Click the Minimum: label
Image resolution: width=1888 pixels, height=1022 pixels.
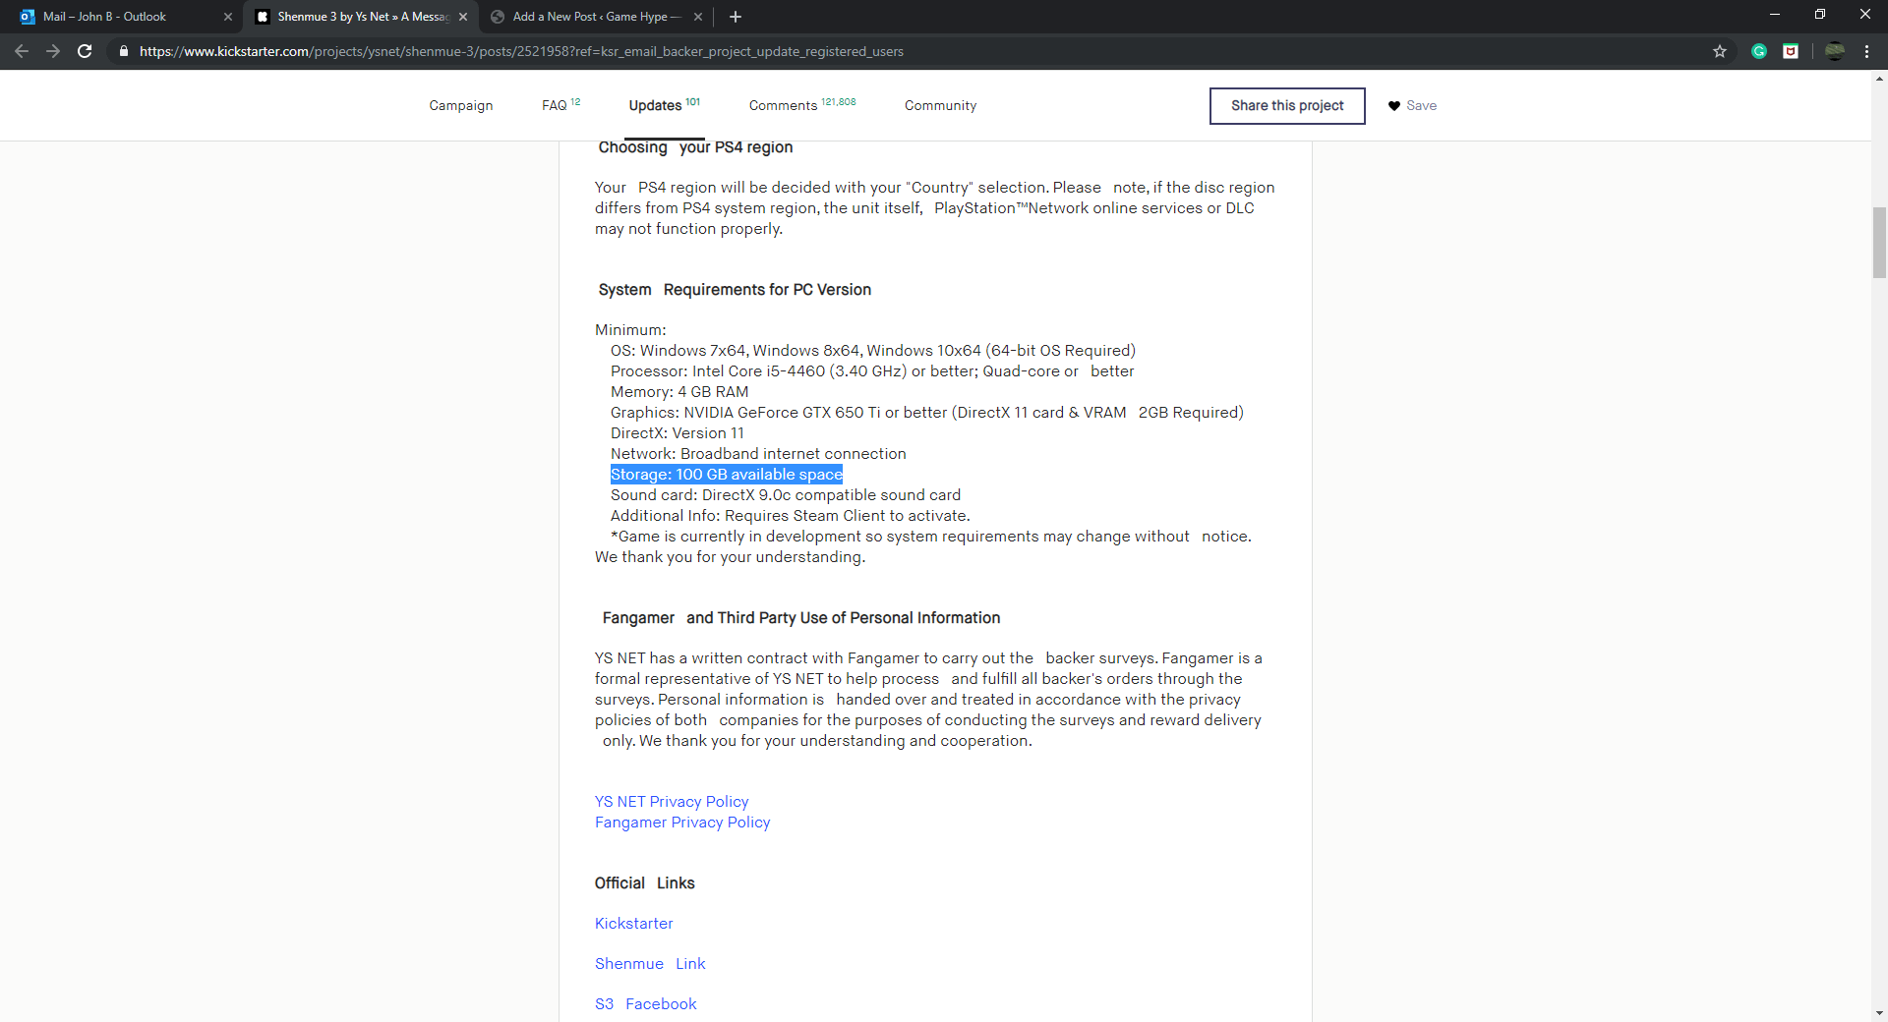630,330
